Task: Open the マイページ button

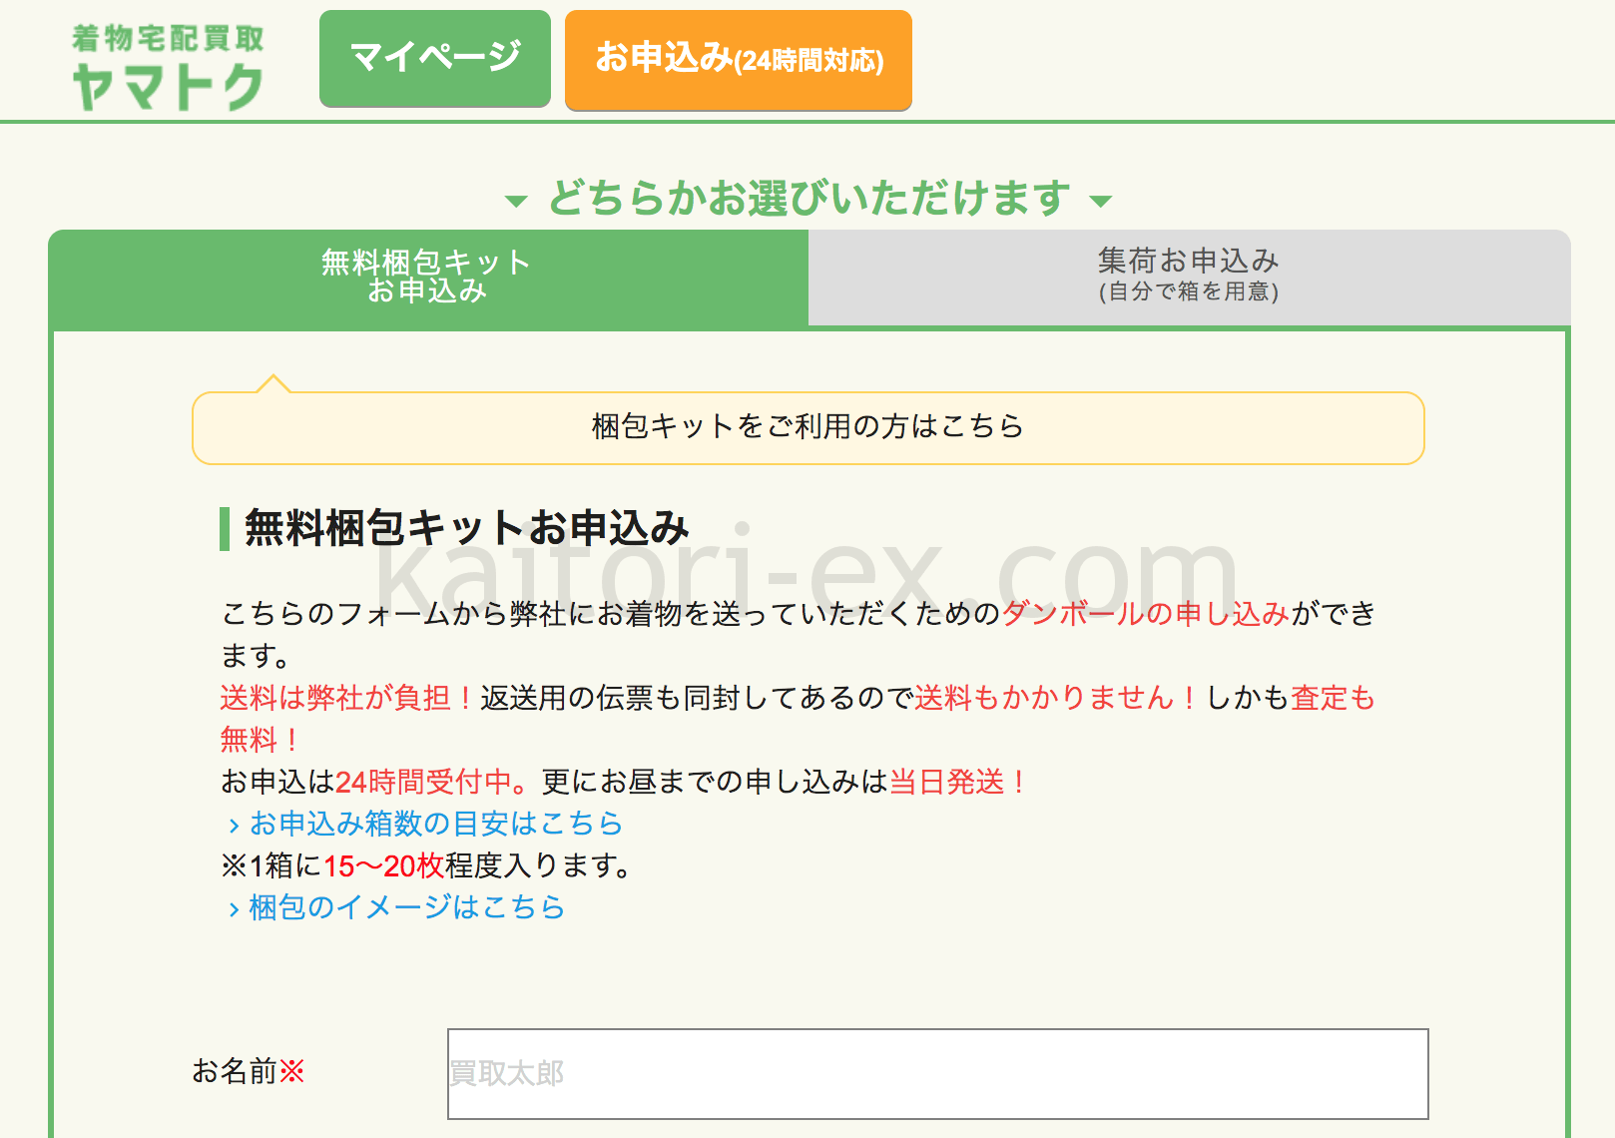Action: [435, 58]
